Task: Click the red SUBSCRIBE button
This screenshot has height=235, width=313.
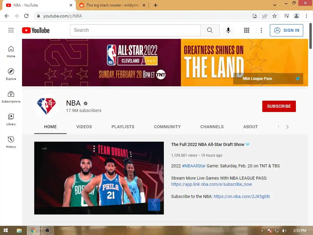Action: (x=279, y=106)
